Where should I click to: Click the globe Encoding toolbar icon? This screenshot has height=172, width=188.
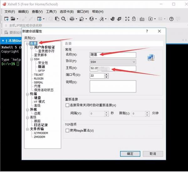point(91,19)
